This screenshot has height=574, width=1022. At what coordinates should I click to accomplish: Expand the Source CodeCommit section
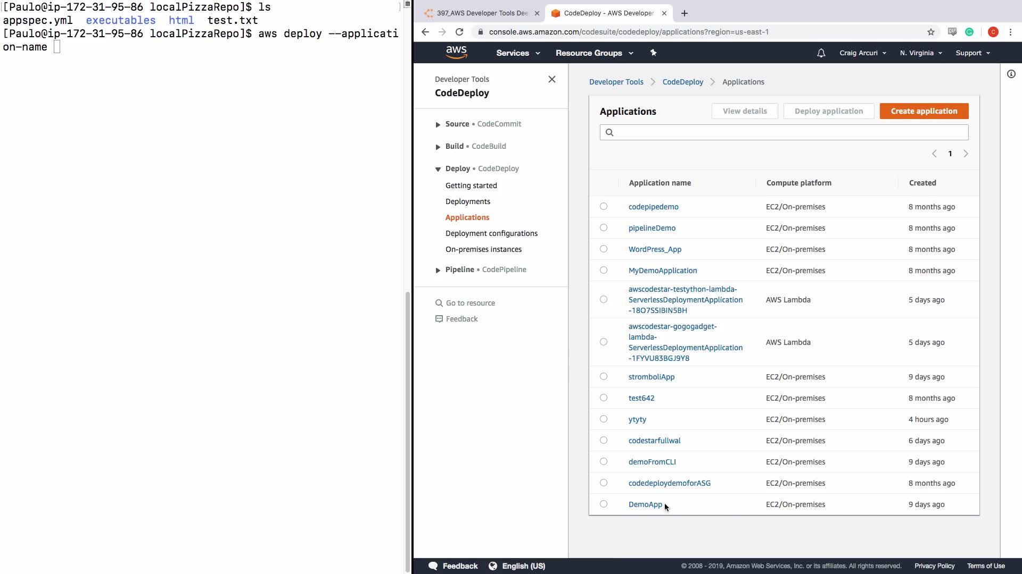pyautogui.click(x=438, y=124)
